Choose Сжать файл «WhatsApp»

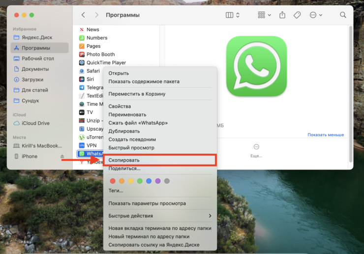160,123
